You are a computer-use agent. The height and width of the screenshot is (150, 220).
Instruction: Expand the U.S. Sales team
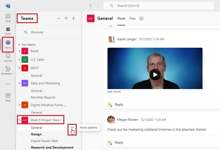click(19, 60)
